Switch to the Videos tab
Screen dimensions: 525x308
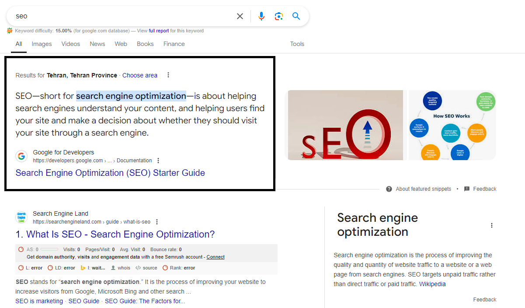71,44
